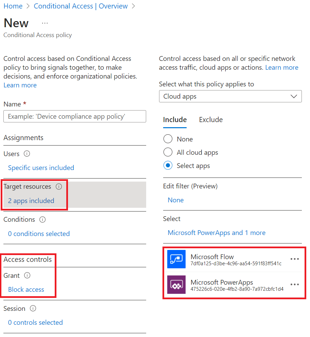Screen dimensions: 310x337
Task: Click the Flow app ID 7df0a125-d3be-4c96-aa54-591f83ff541c
Action: pos(236,264)
